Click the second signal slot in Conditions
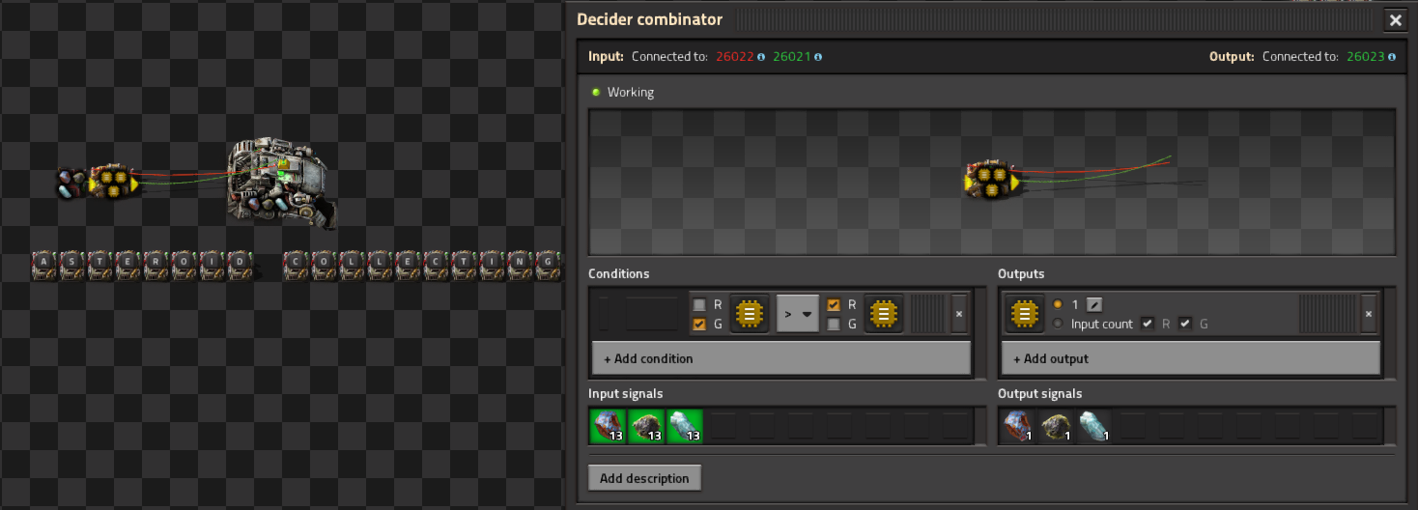 tap(882, 314)
